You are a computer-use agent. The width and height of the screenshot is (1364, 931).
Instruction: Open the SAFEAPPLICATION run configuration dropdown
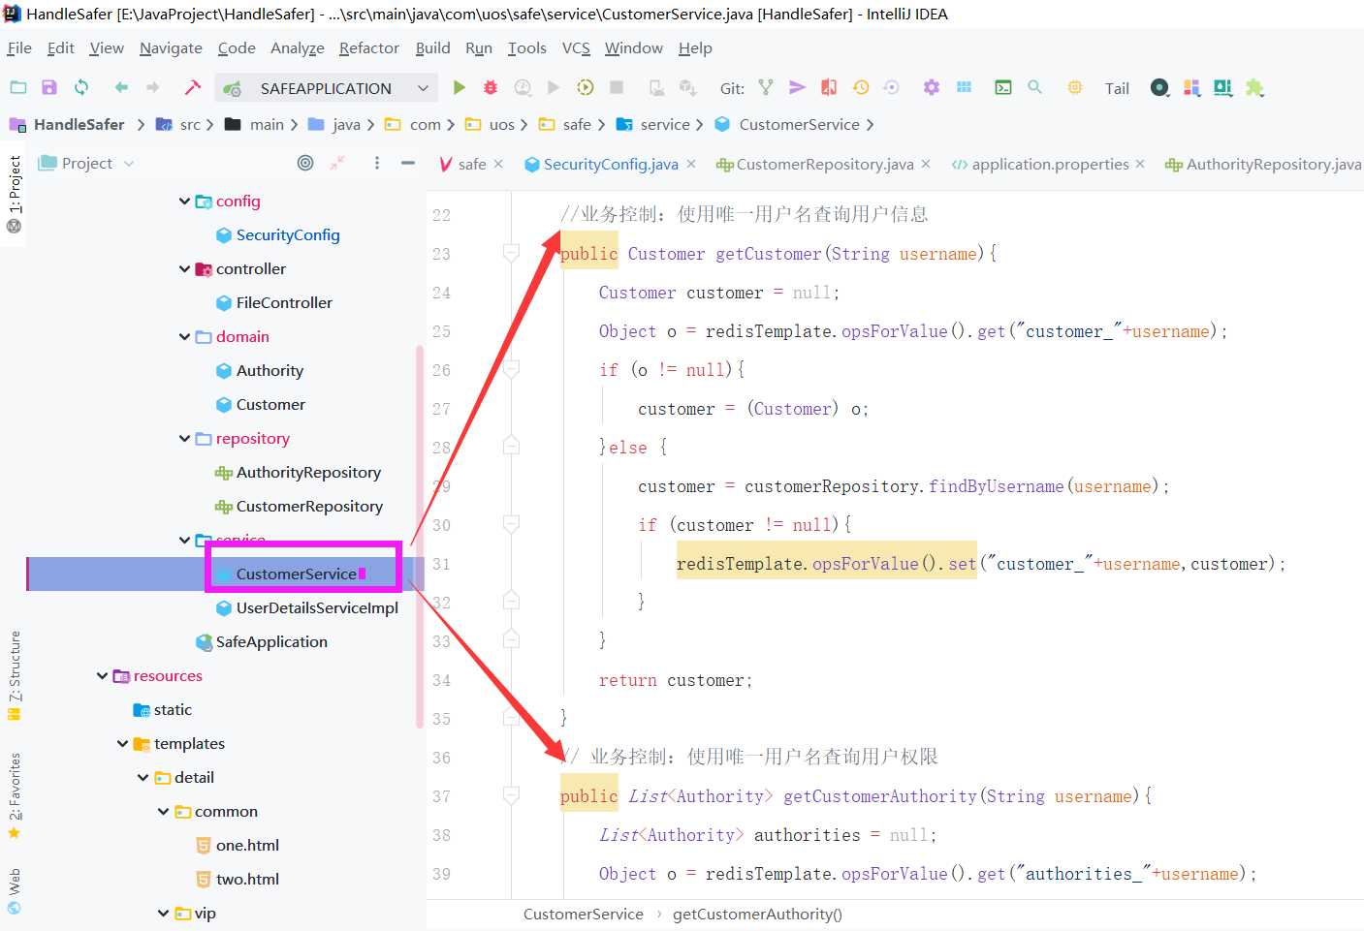pos(326,88)
